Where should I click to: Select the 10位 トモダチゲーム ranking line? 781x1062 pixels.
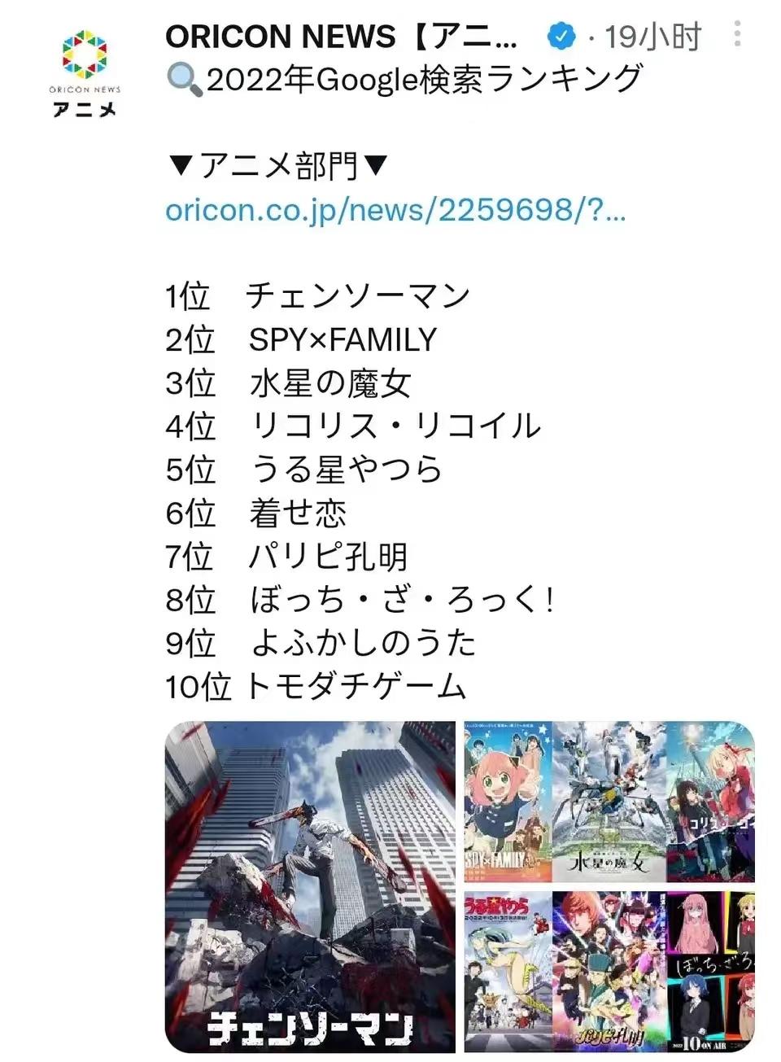[x=316, y=686]
